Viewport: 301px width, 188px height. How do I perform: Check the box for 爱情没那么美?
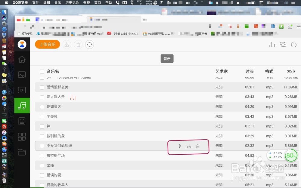click(x=42, y=87)
